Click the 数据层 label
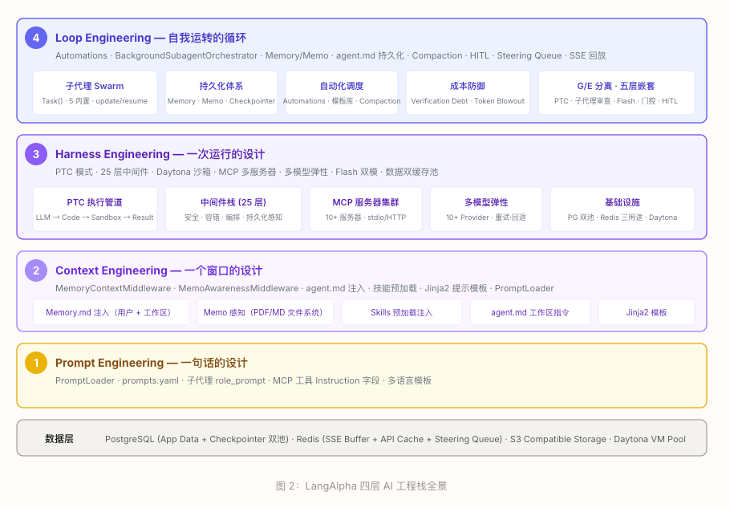Screen dimensions: 730x508 pos(59,439)
